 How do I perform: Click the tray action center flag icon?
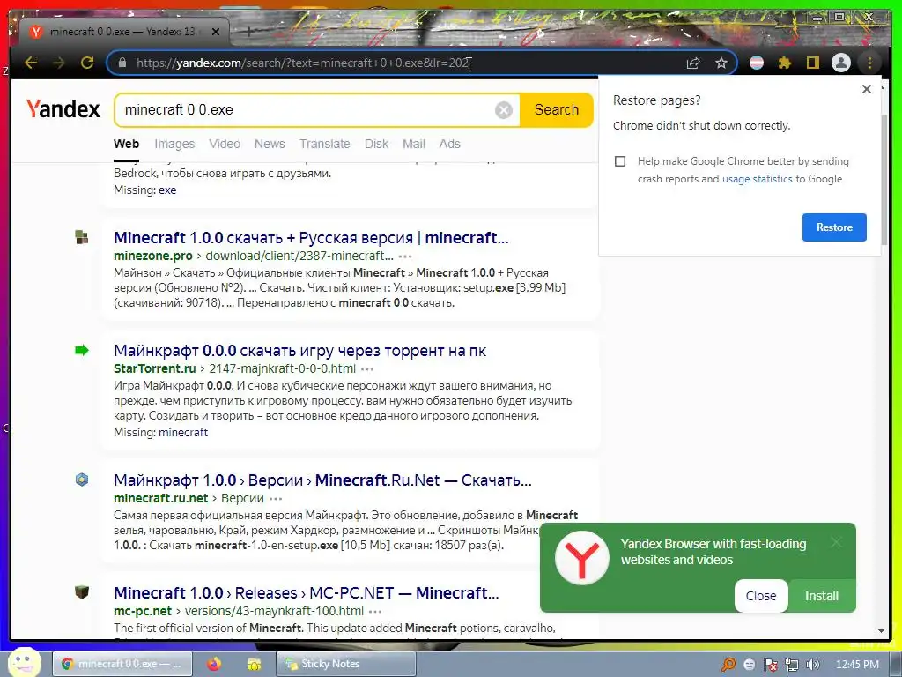(770, 665)
